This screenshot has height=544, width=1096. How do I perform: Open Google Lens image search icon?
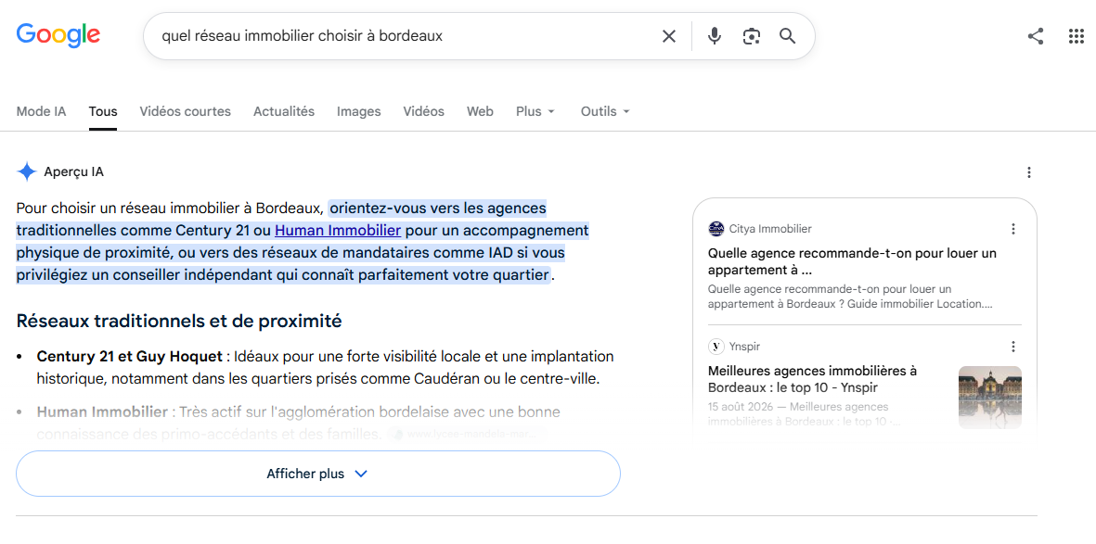click(x=752, y=36)
